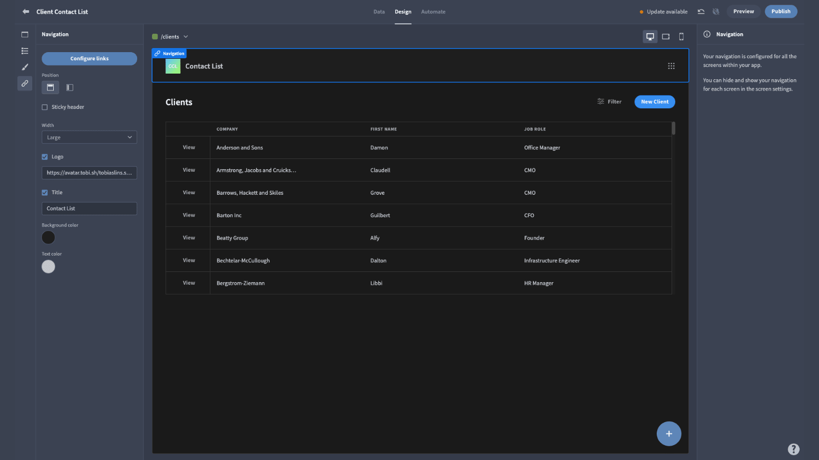Click the Publish button
This screenshot has width=819, height=460.
click(781, 11)
